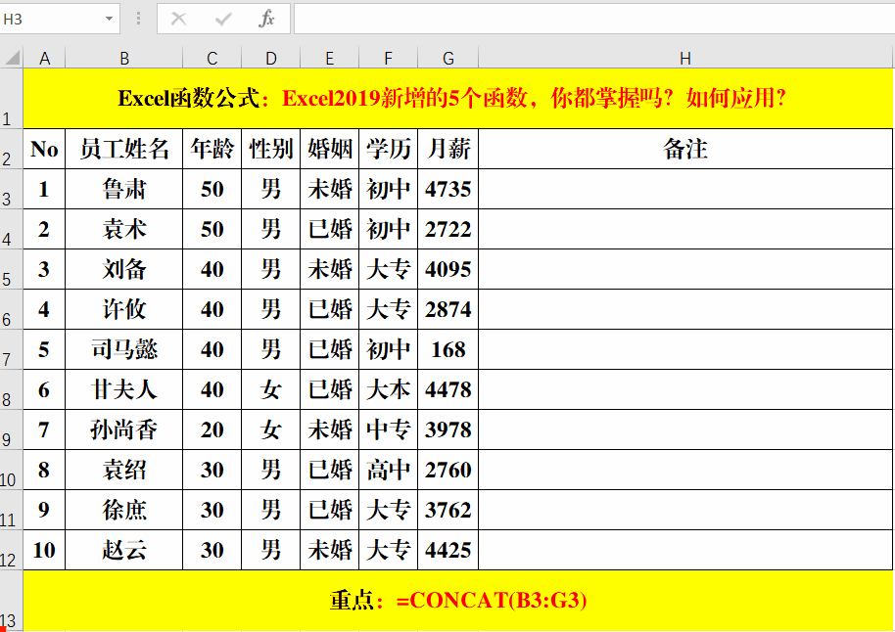Click the salary cell 3978
This screenshot has width=895, height=632.
(x=448, y=429)
